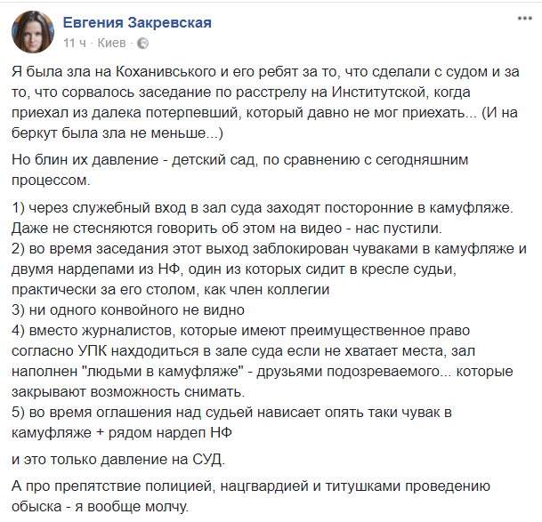
Task: Open the author name Евгения Закревская
Action: (137, 23)
